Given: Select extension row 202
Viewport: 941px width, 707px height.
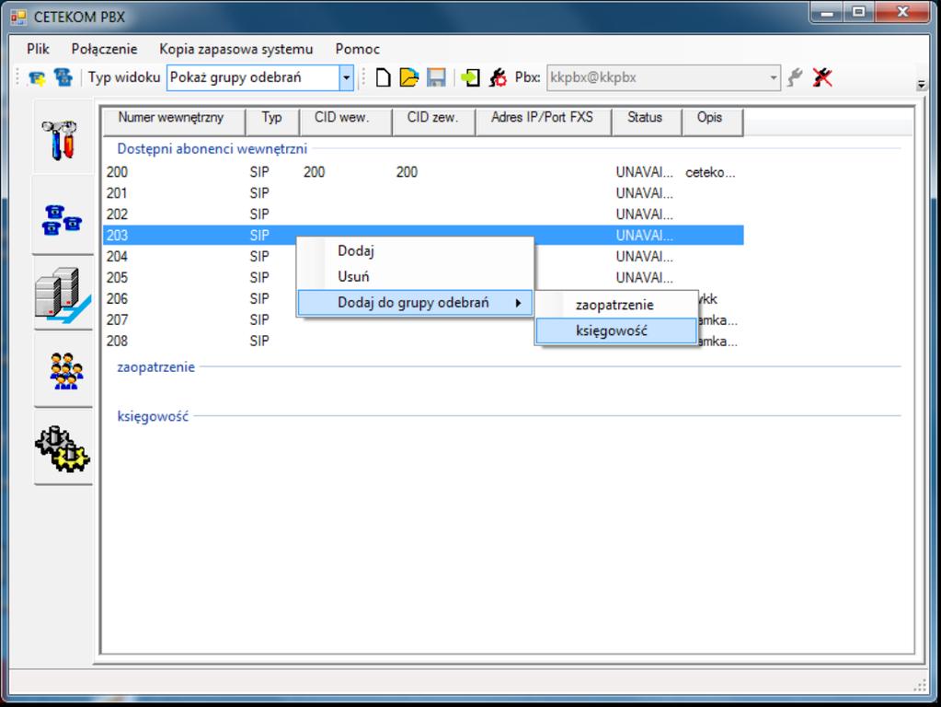Looking at the screenshot, I should coord(423,214).
